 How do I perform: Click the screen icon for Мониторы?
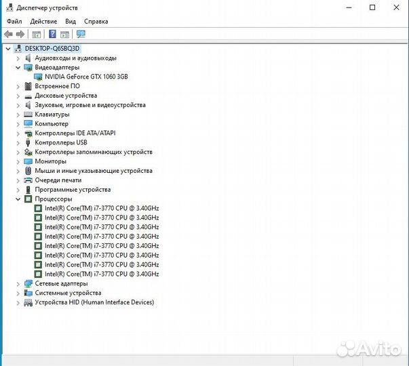28,161
